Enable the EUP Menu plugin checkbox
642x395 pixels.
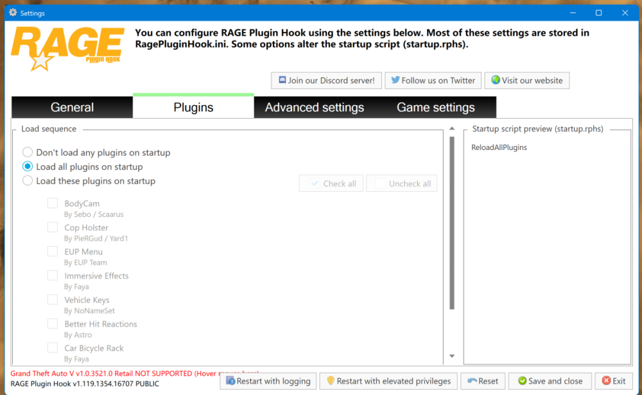pos(53,251)
